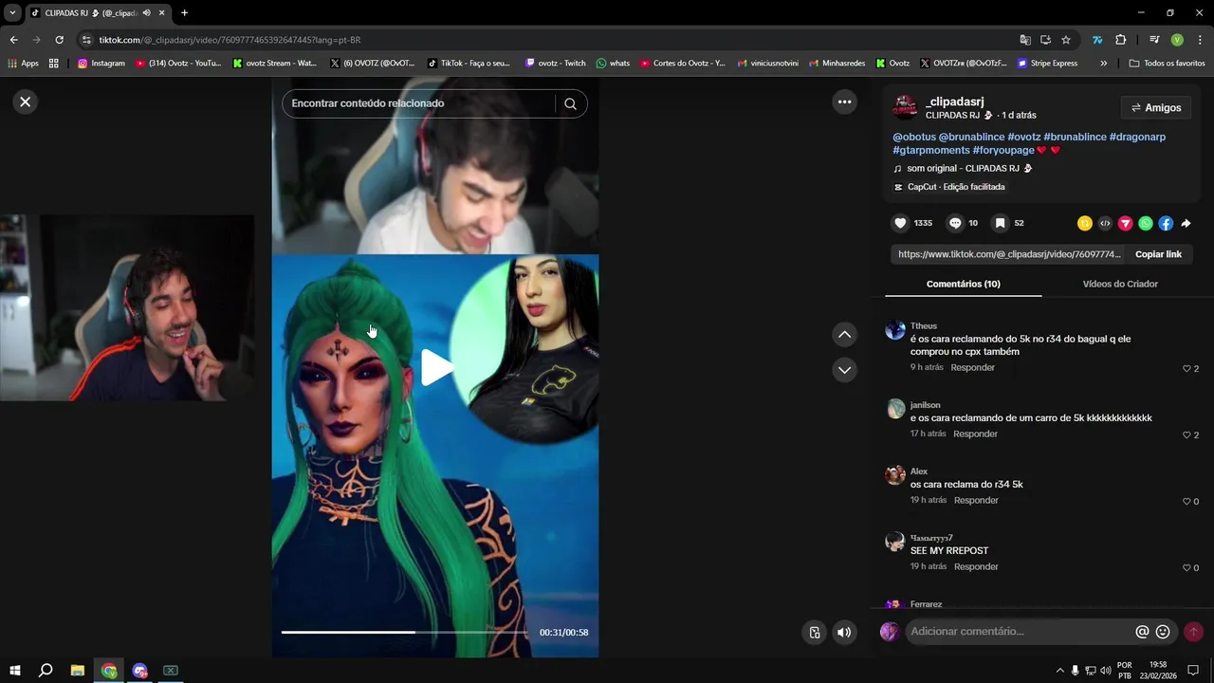Open Windows notification center
Viewport: 1214px width, 683px height.
point(1193,671)
